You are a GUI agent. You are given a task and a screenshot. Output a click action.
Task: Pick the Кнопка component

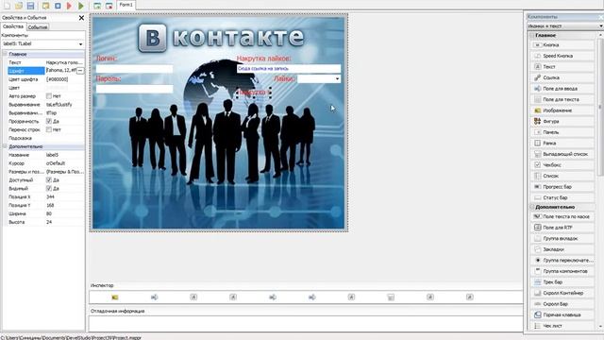[x=562, y=45]
